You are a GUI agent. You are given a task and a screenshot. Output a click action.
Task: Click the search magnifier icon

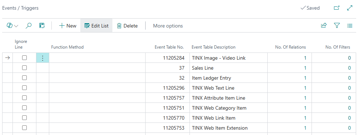29,26
